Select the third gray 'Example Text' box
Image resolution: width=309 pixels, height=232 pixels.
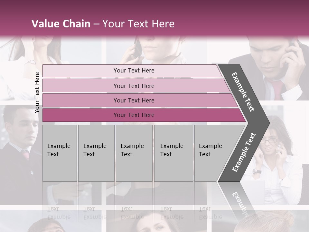[x=134, y=153]
